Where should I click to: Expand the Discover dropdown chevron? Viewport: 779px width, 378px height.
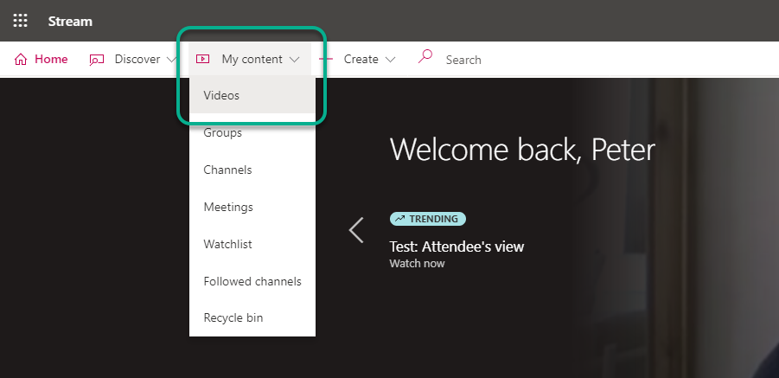[x=171, y=60]
